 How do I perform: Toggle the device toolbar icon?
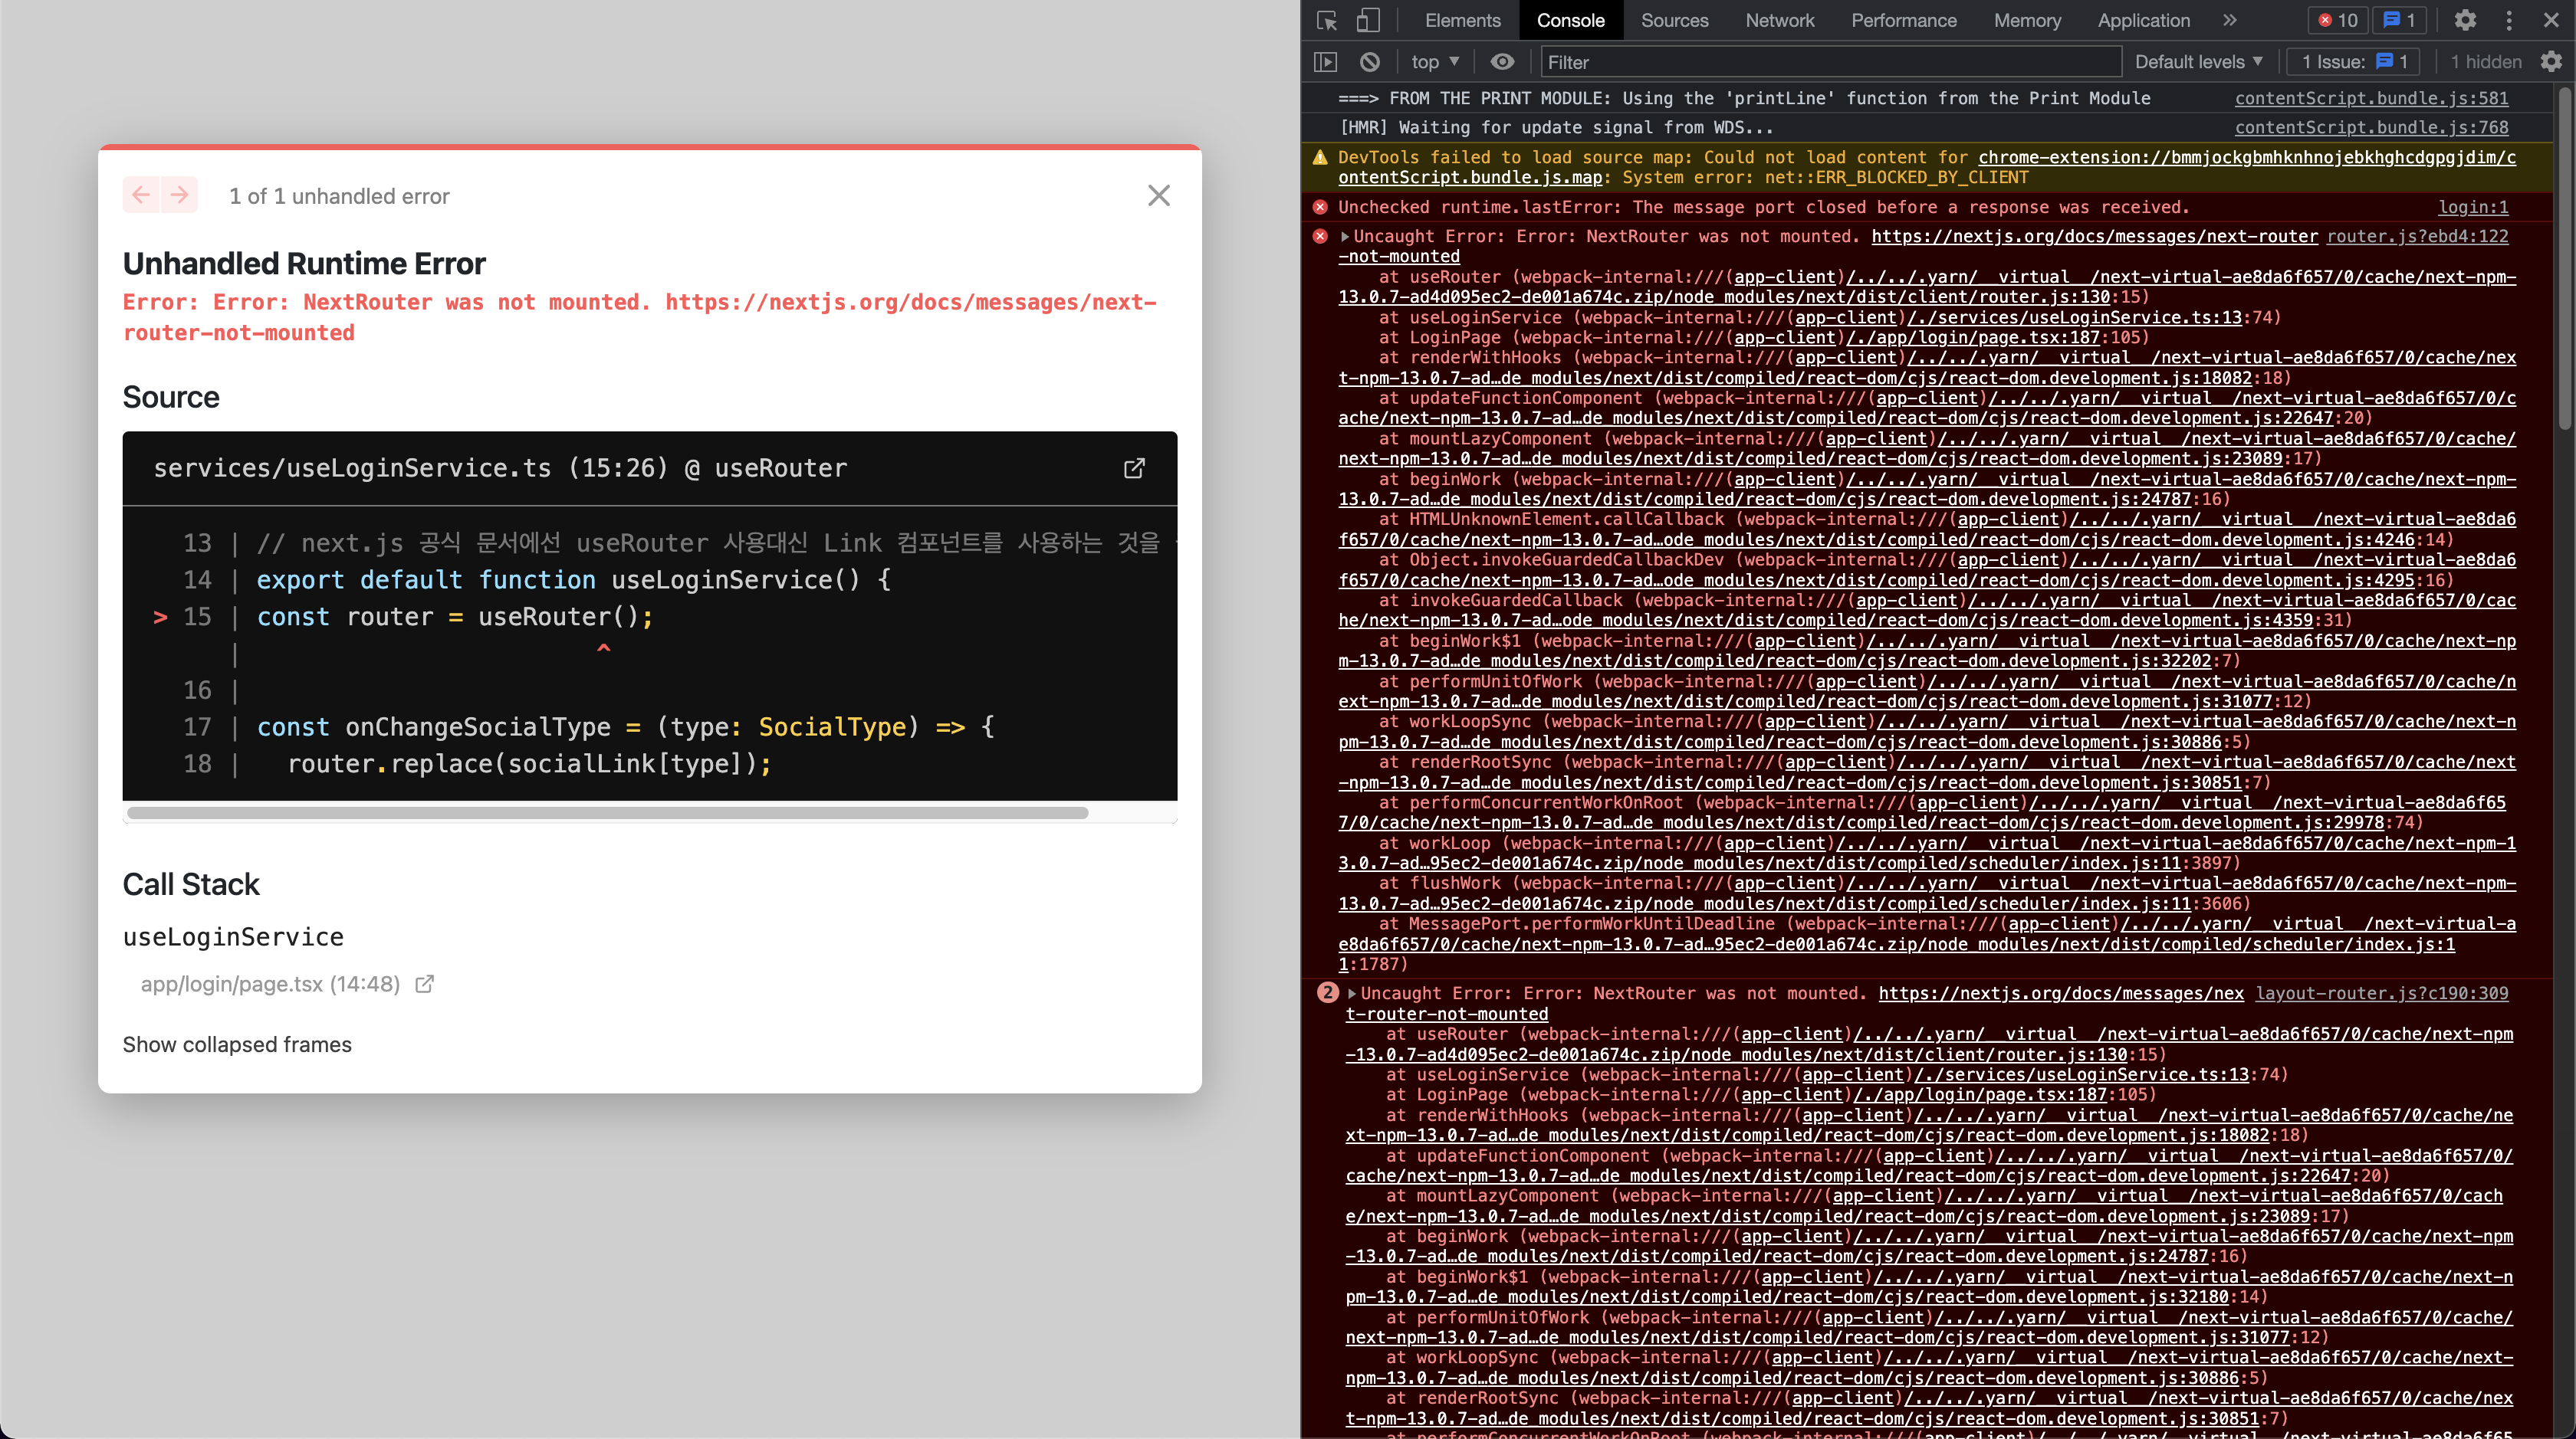[x=1367, y=20]
